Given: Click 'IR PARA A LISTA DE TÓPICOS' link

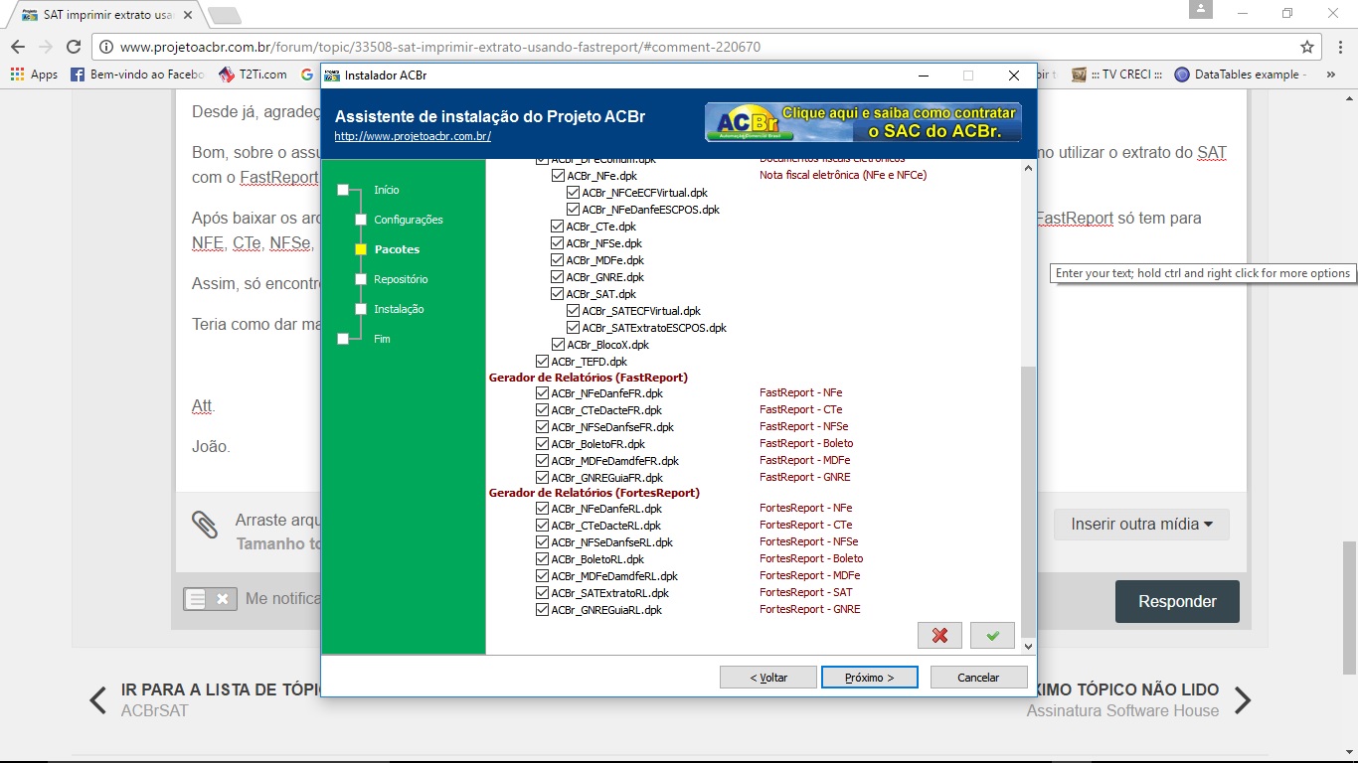Looking at the screenshot, I should point(220,689).
